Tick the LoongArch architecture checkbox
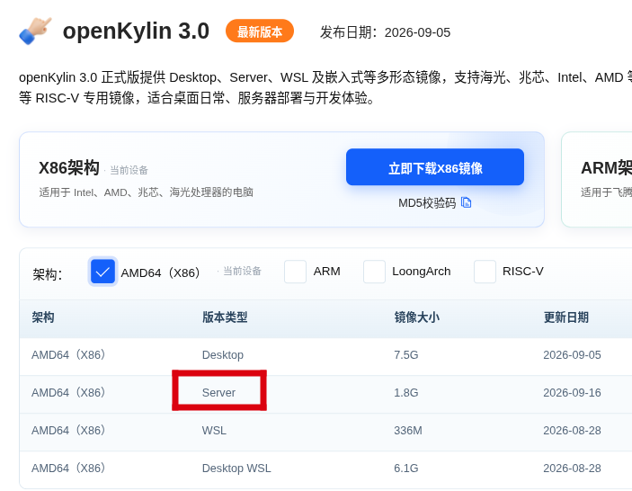 [374, 272]
